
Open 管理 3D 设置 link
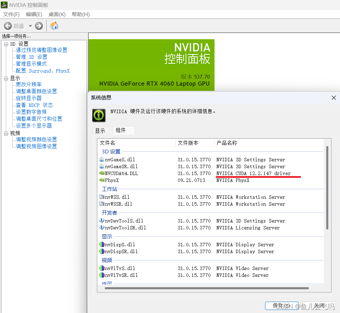click(x=31, y=57)
